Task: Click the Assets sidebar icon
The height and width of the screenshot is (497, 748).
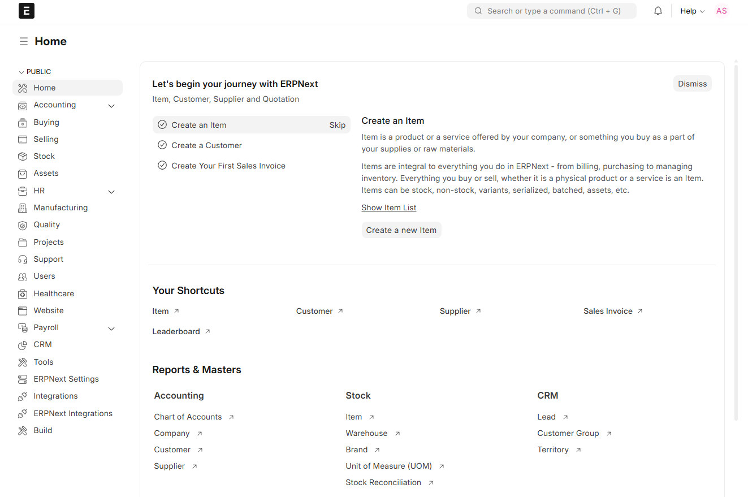Action: click(x=23, y=174)
